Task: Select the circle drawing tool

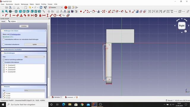Action: (x=93, y=11)
